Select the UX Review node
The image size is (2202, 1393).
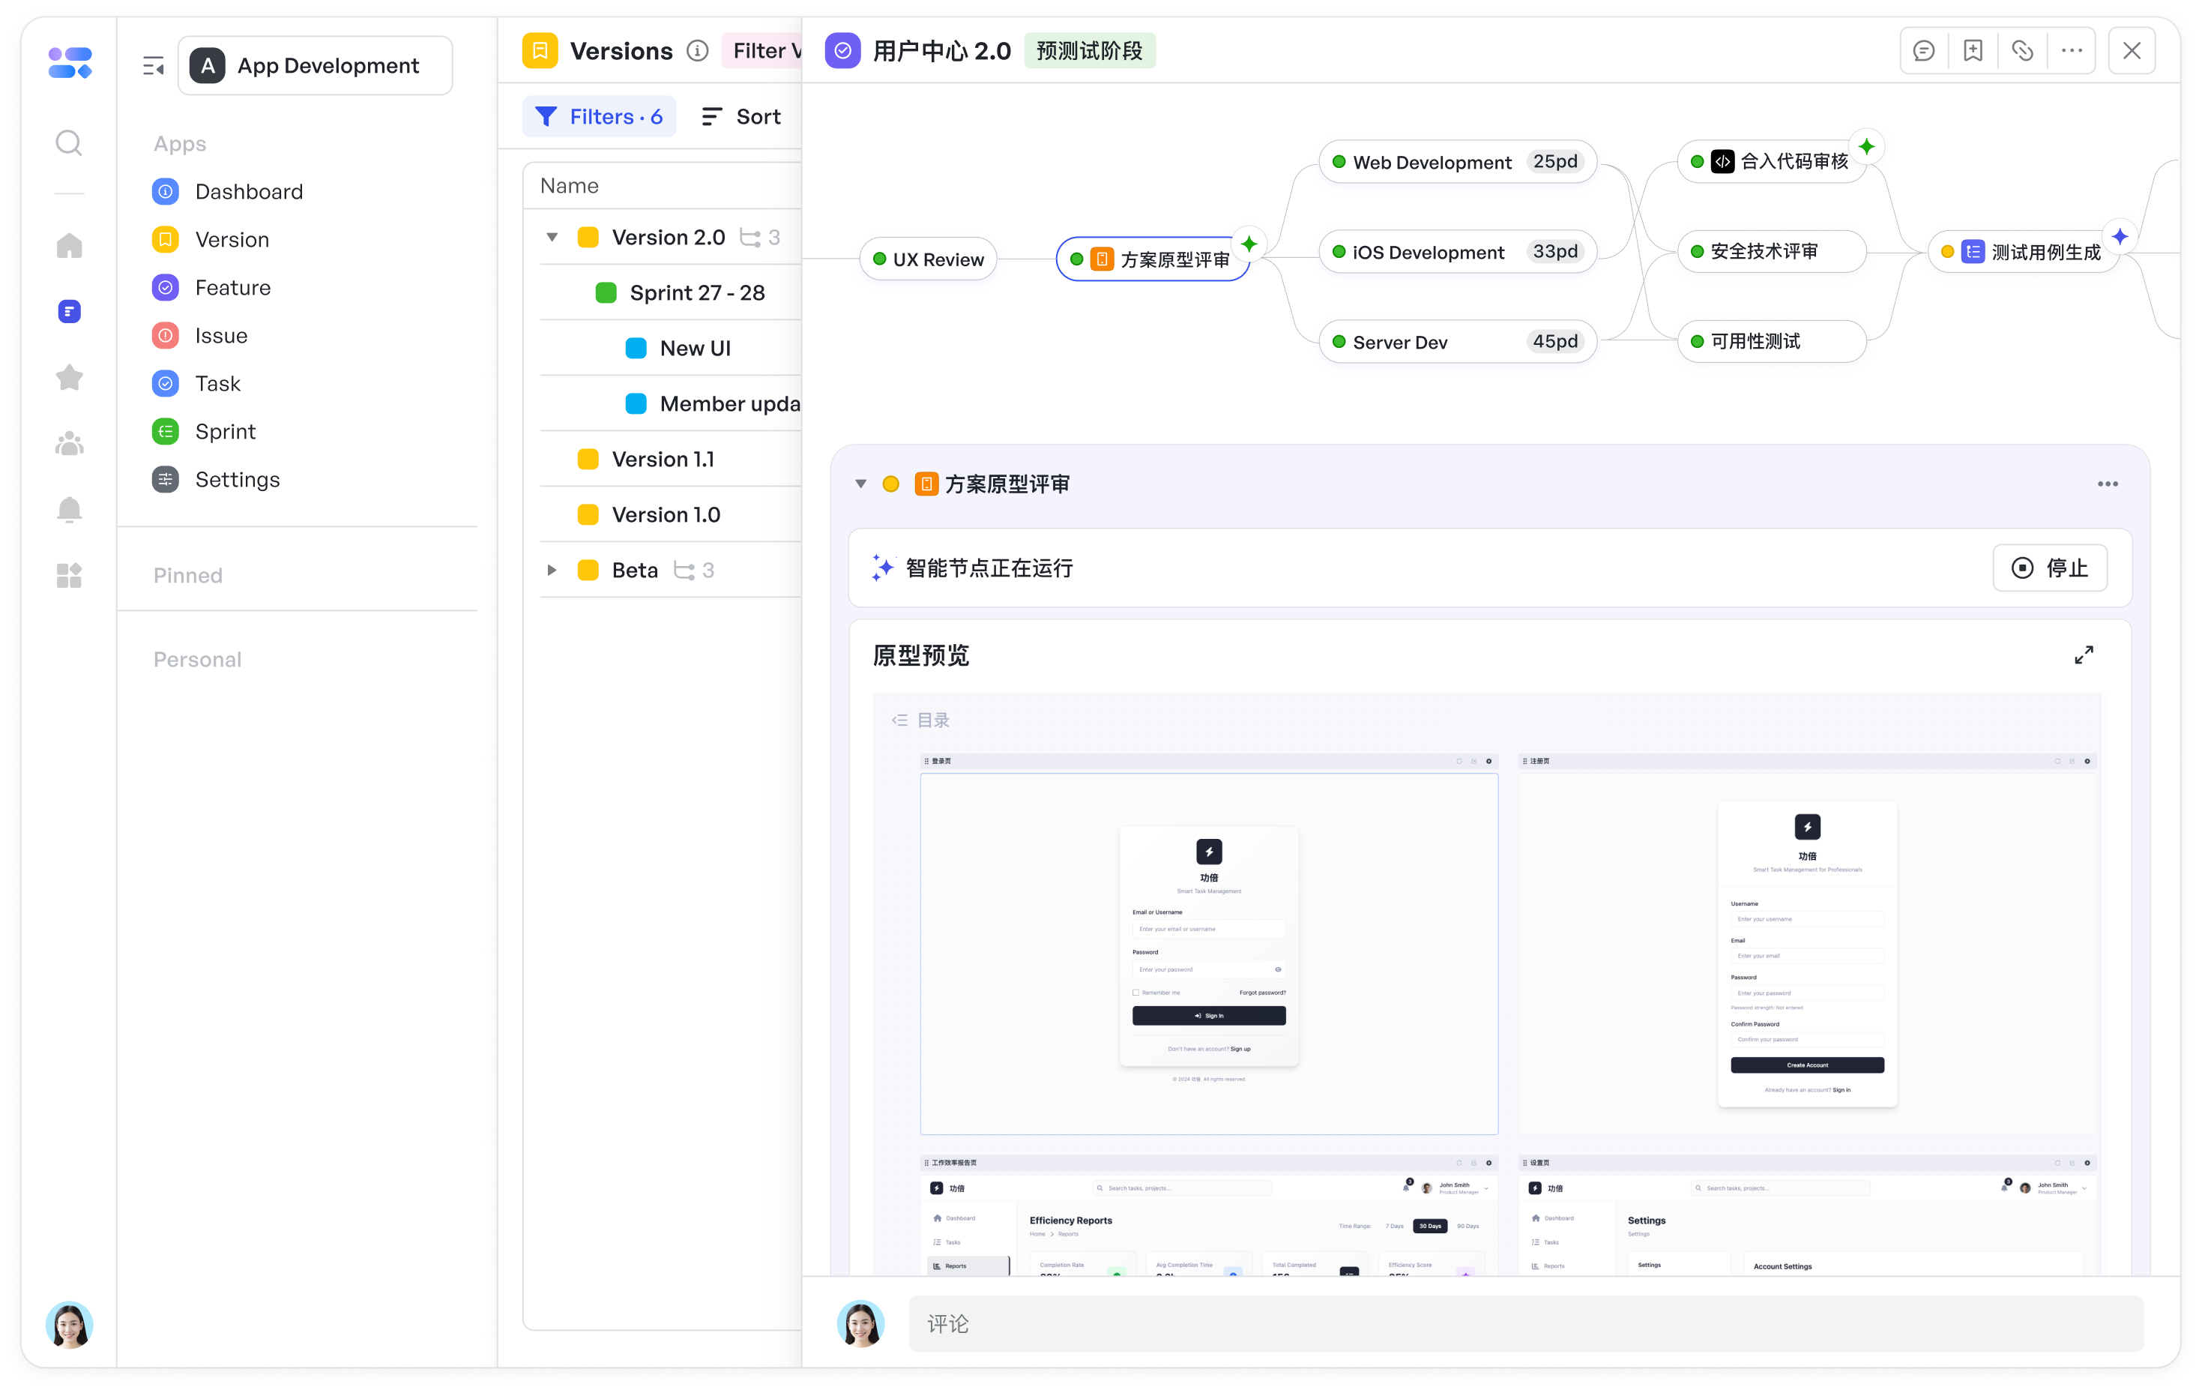click(928, 259)
